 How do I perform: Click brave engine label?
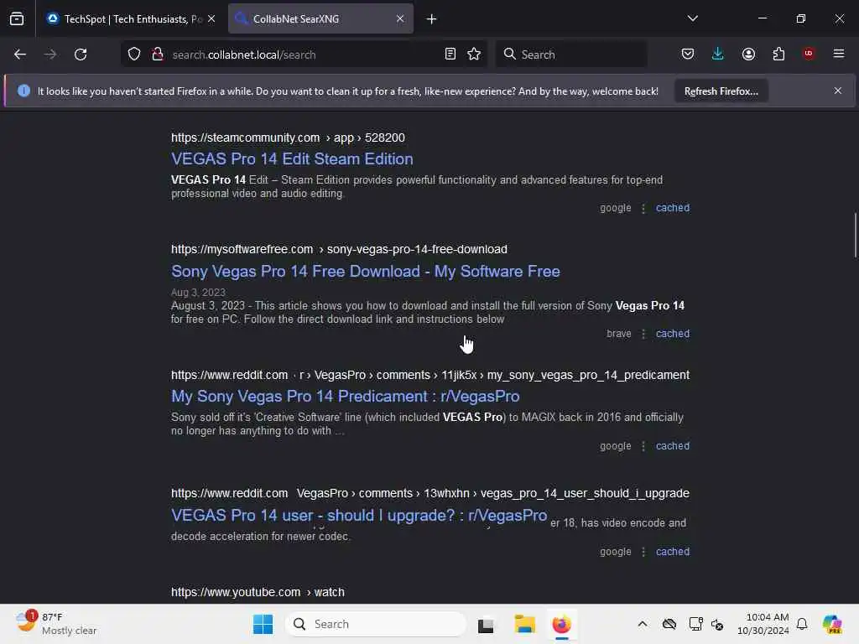[x=618, y=334]
